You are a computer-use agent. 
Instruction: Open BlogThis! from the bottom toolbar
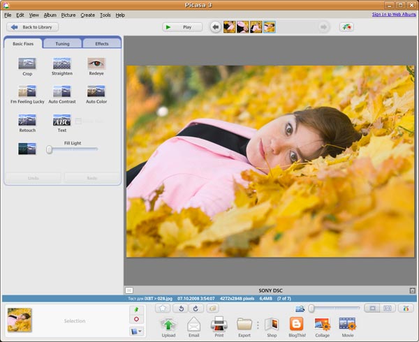(x=297, y=324)
